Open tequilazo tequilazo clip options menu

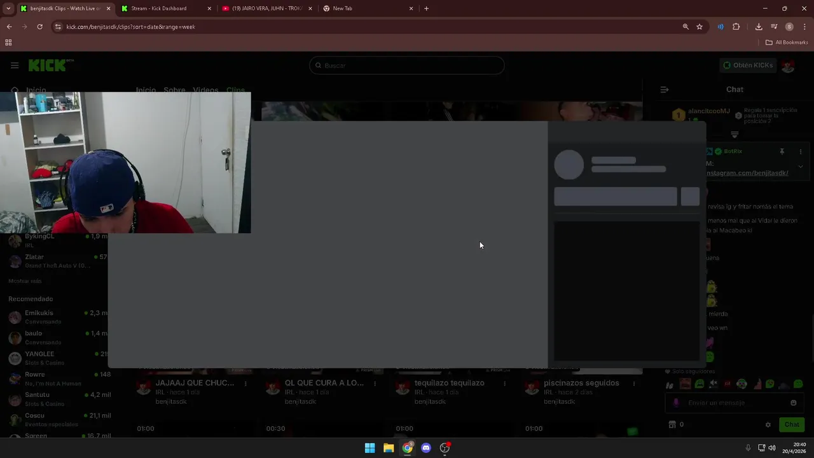[x=505, y=384]
